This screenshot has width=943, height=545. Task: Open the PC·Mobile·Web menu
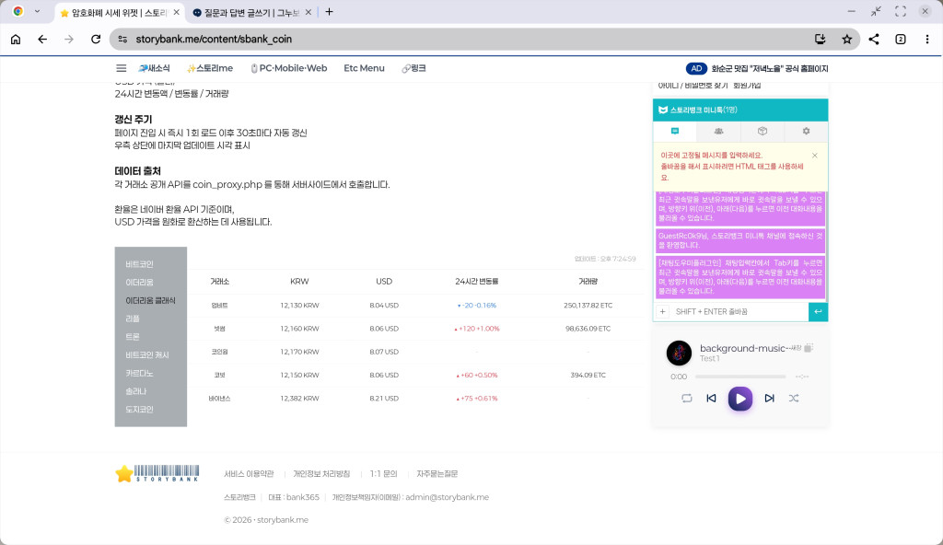(288, 68)
